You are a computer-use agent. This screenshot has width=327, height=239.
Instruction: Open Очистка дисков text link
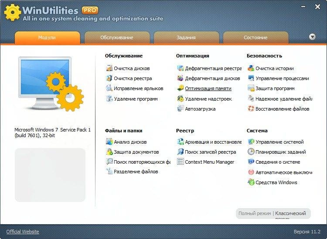coord(132,68)
